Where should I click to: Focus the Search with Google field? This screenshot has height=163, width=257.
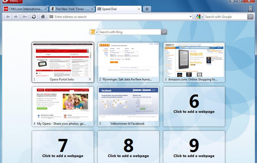(226, 17)
